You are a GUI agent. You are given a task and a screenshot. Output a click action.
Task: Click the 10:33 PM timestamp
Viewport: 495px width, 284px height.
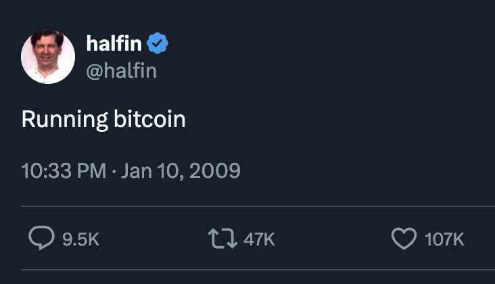(64, 170)
